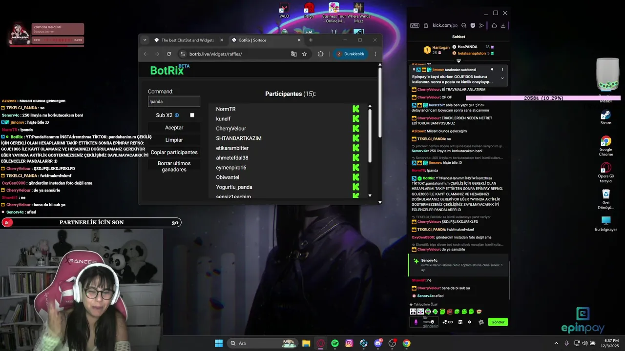Image resolution: width=625 pixels, height=351 pixels.
Task: Click the Kick icon beside SHTANDARTKAZIM
Action: [x=356, y=138]
